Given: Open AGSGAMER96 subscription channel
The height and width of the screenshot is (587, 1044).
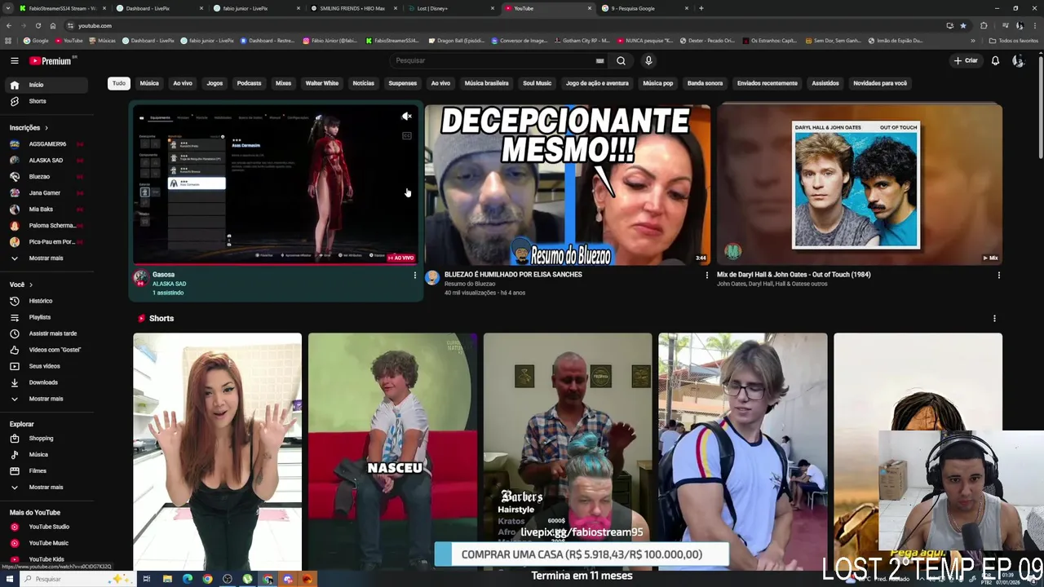Looking at the screenshot, I should point(47,144).
